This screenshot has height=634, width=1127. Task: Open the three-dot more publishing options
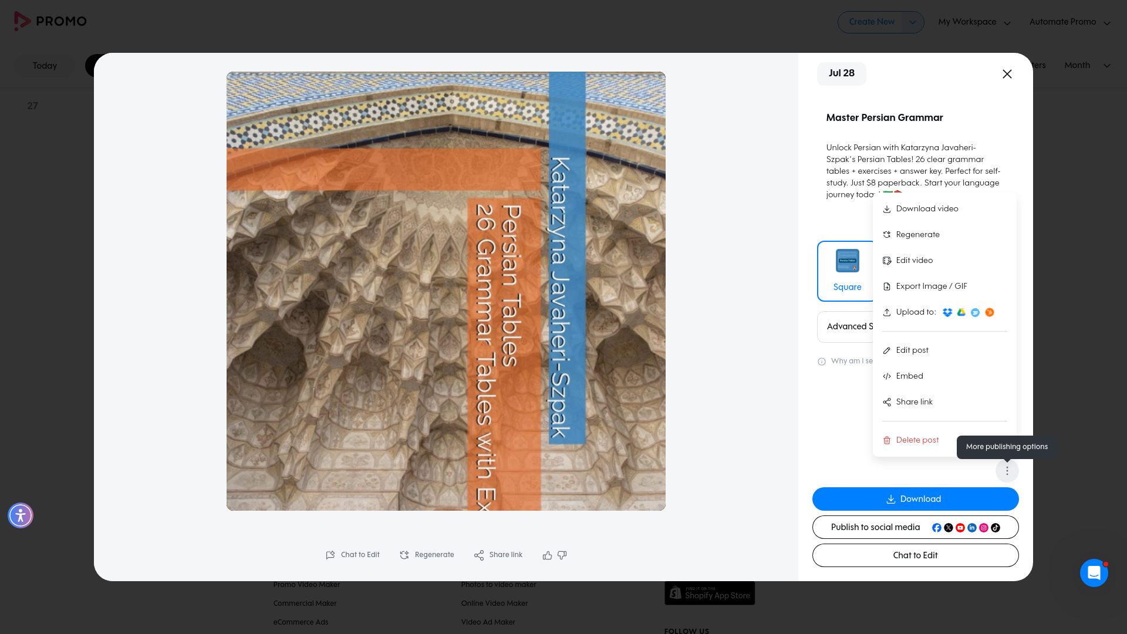coord(1007,471)
